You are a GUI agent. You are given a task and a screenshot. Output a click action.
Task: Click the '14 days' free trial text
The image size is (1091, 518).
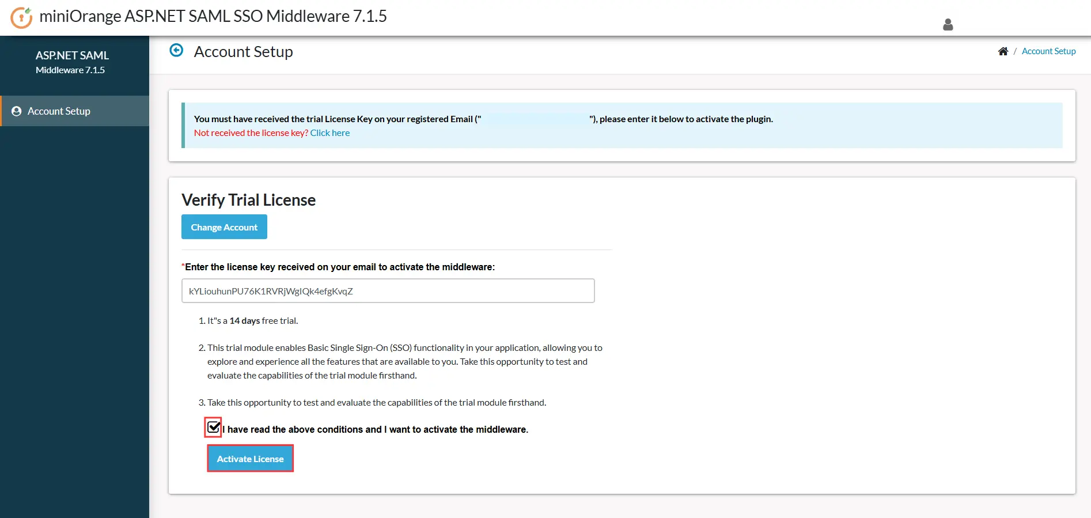pyautogui.click(x=244, y=321)
